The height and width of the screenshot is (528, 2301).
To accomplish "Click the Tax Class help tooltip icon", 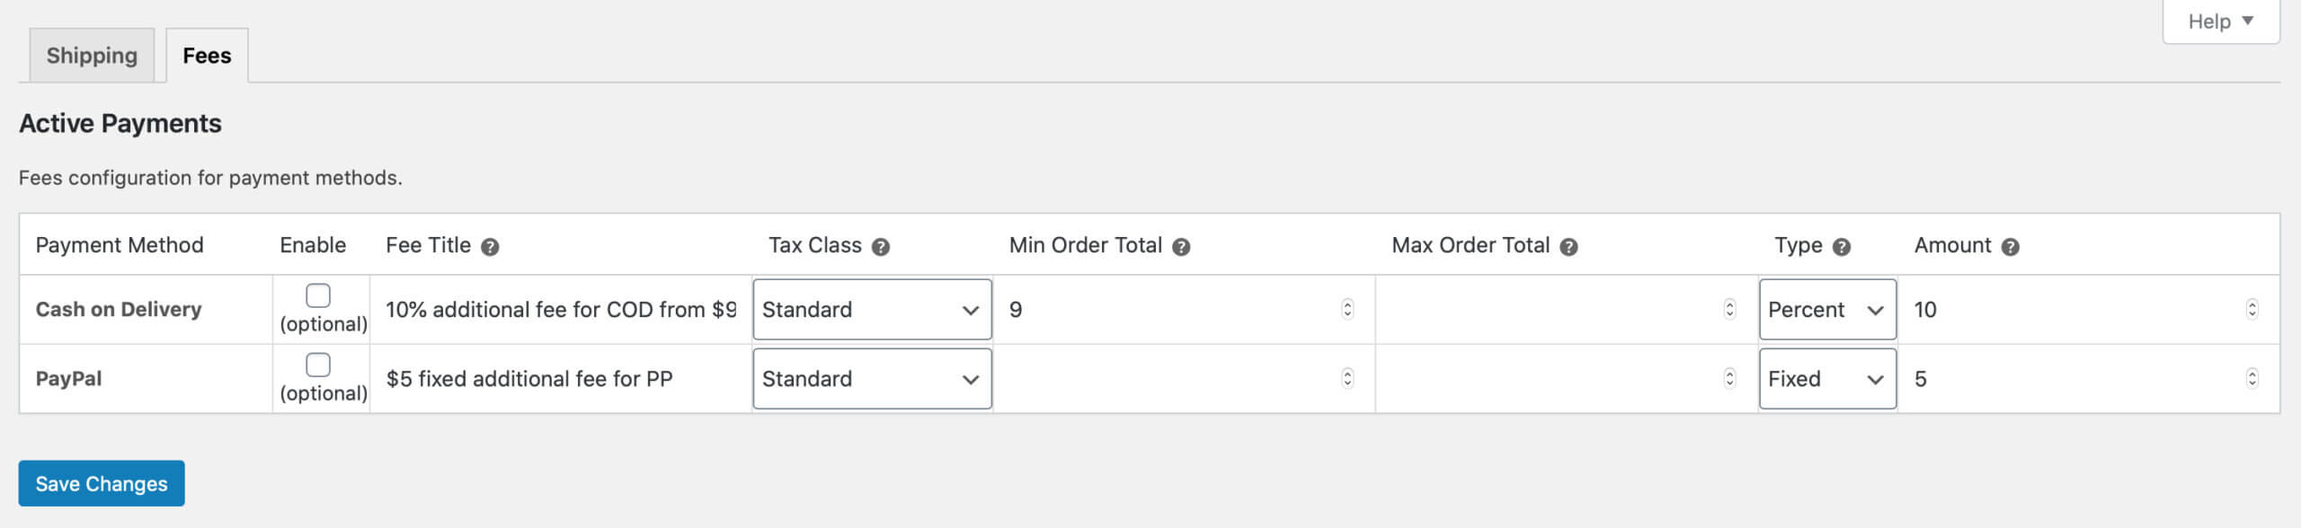I will 881,247.
